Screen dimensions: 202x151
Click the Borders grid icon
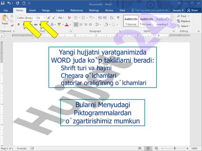tap(114, 24)
